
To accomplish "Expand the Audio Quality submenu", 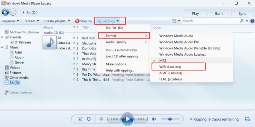I will (x=123, y=42).
